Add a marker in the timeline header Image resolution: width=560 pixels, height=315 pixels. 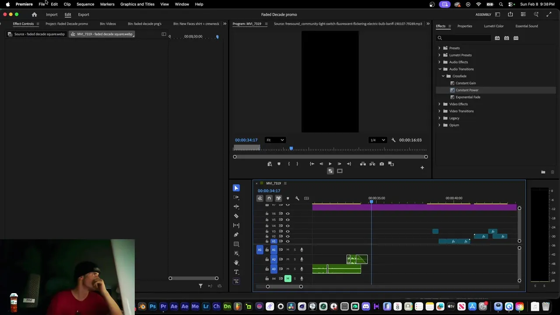(287, 199)
